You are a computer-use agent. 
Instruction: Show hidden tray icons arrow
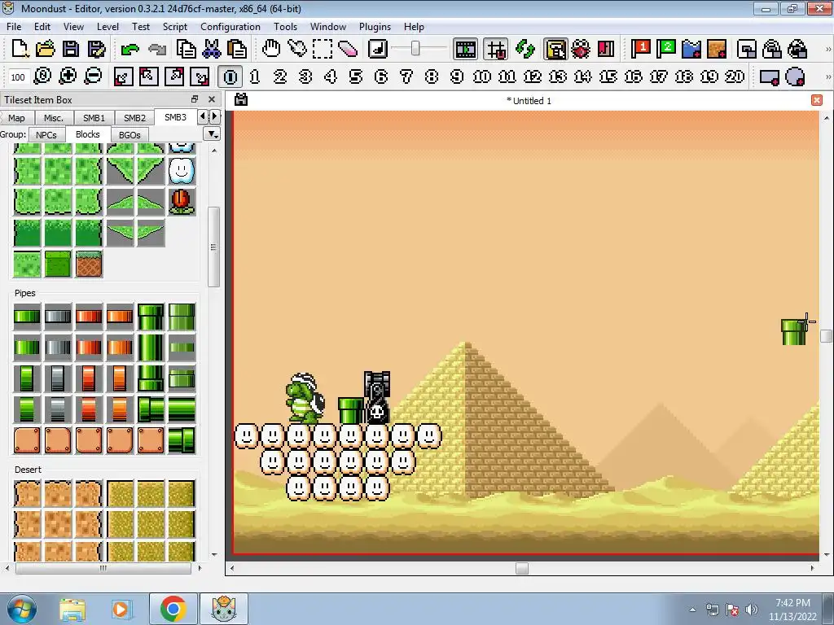coord(692,610)
